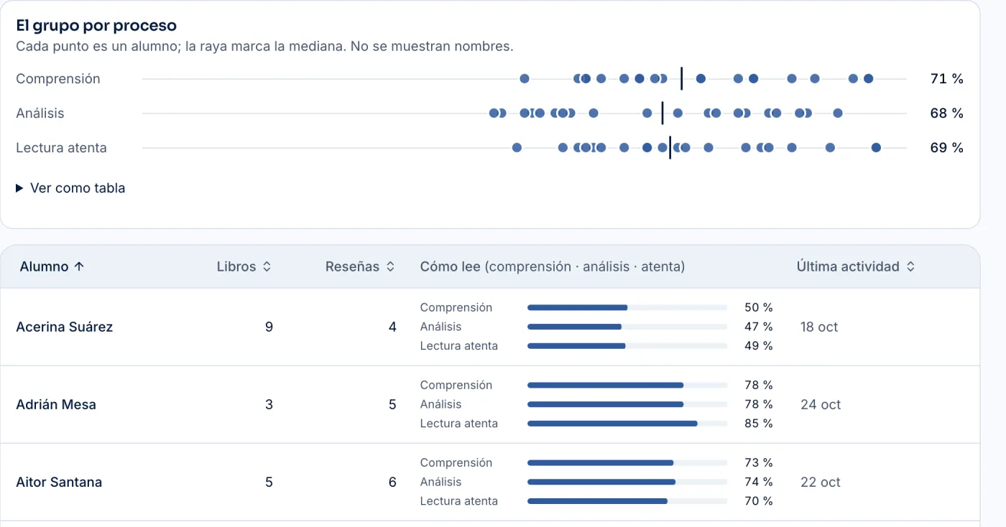Click the median line in the Análisis dot row
The width and height of the screenshot is (1006, 527).
(x=663, y=113)
